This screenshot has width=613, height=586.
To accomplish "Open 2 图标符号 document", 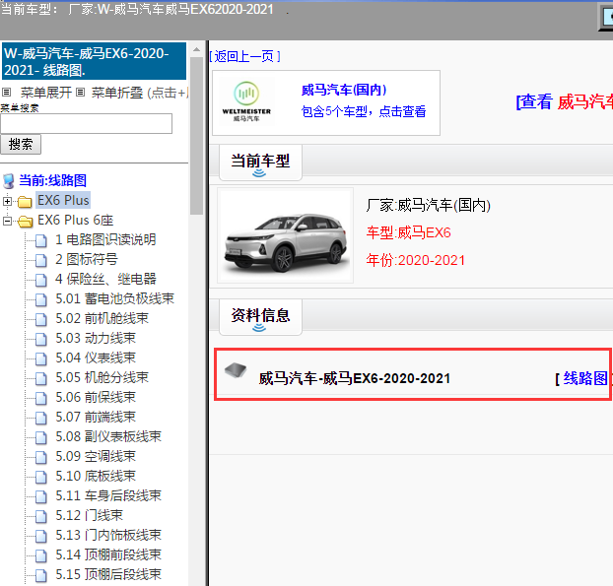I will tap(87, 259).
